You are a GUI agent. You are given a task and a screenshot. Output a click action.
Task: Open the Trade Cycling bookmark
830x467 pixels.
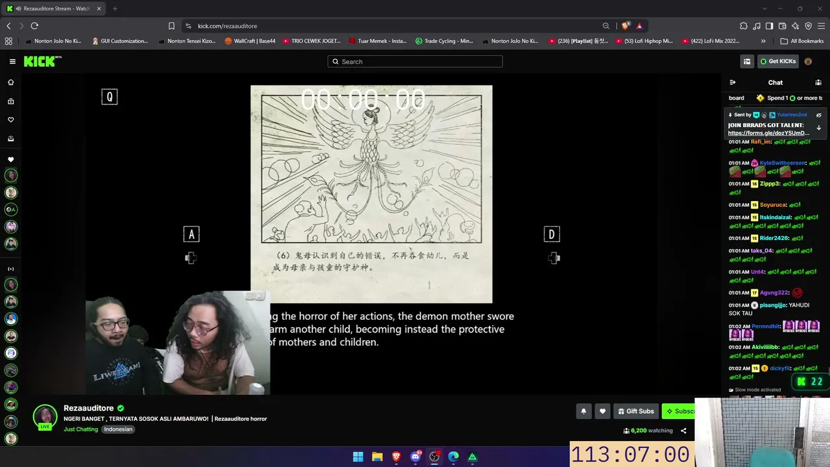(444, 41)
